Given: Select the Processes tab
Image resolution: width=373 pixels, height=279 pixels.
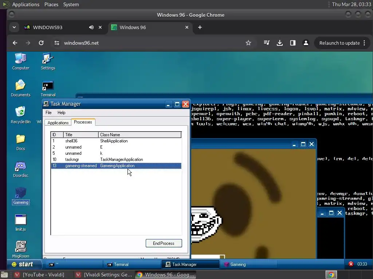Looking at the screenshot, I should click(x=83, y=122).
